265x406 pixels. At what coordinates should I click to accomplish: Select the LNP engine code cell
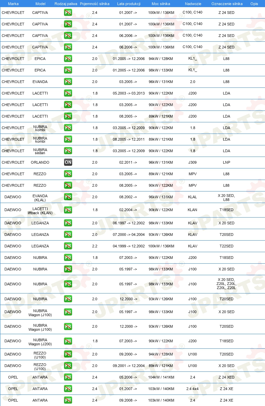click(226, 162)
